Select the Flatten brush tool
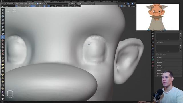Image resolution: width=183 pixels, height=103 pixels. tap(3, 44)
